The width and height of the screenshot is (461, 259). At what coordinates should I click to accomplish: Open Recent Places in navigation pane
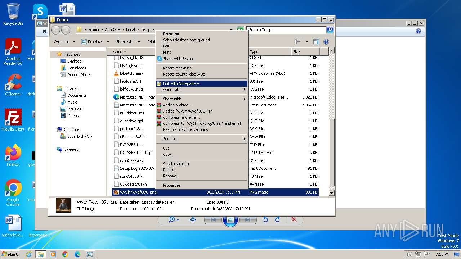(79, 75)
